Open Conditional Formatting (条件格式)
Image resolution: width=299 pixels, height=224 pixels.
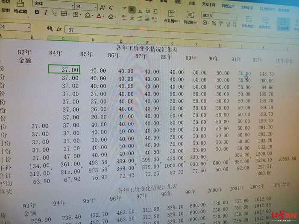[x=248, y=22]
